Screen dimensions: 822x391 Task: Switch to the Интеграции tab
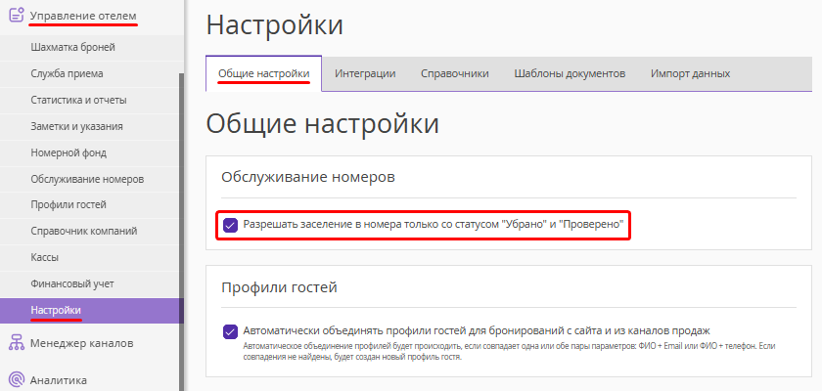click(x=365, y=74)
